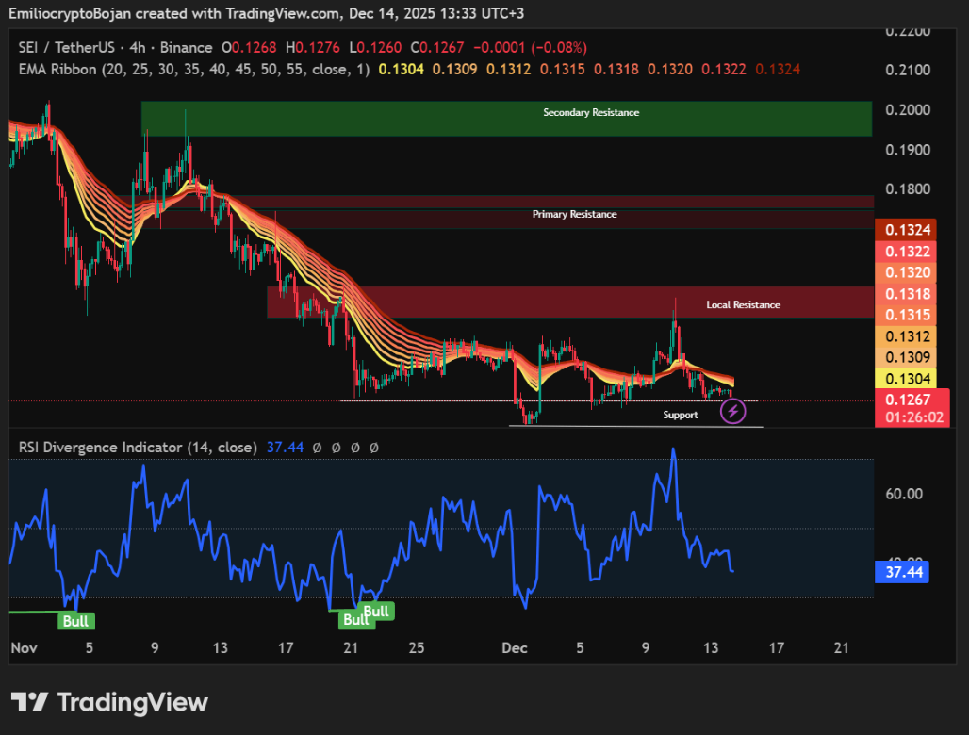969x735 pixels.
Task: Select the upper-right Bull label on the RSI pane
Action: 377,611
